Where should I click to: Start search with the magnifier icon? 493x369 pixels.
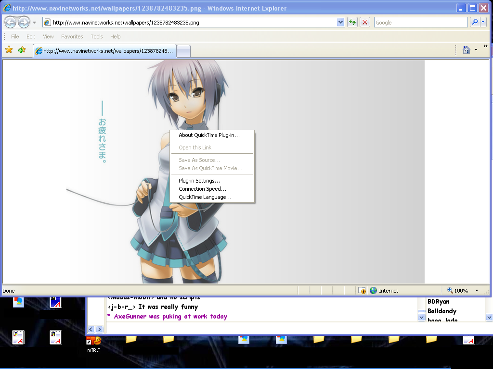[x=475, y=22]
